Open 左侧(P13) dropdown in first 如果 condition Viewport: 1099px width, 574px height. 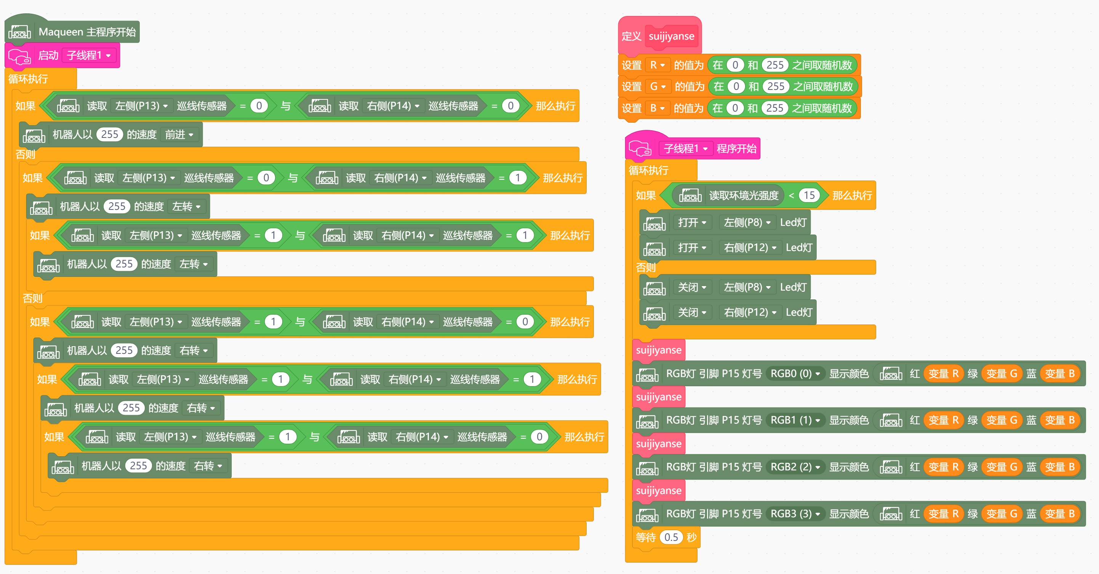142,106
